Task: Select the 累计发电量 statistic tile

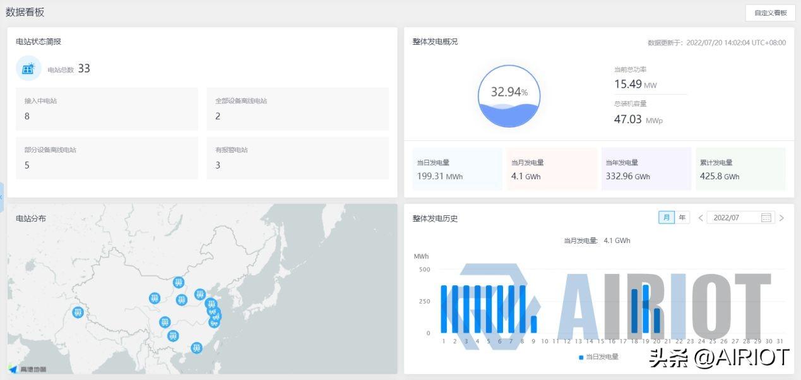Action: coord(740,169)
